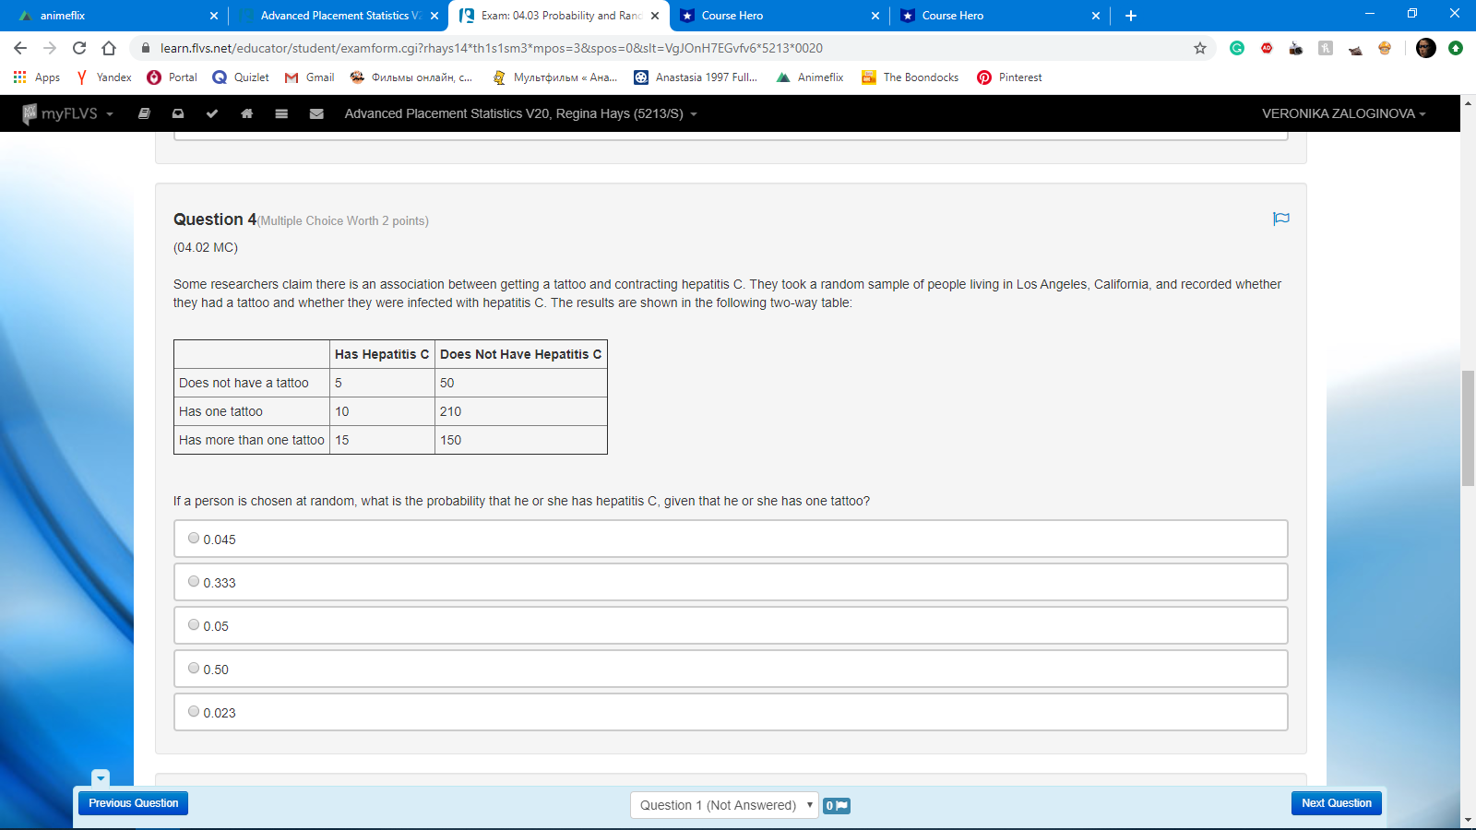The width and height of the screenshot is (1476, 830).
Task: Open the Yandex bookmark
Action: [x=103, y=77]
